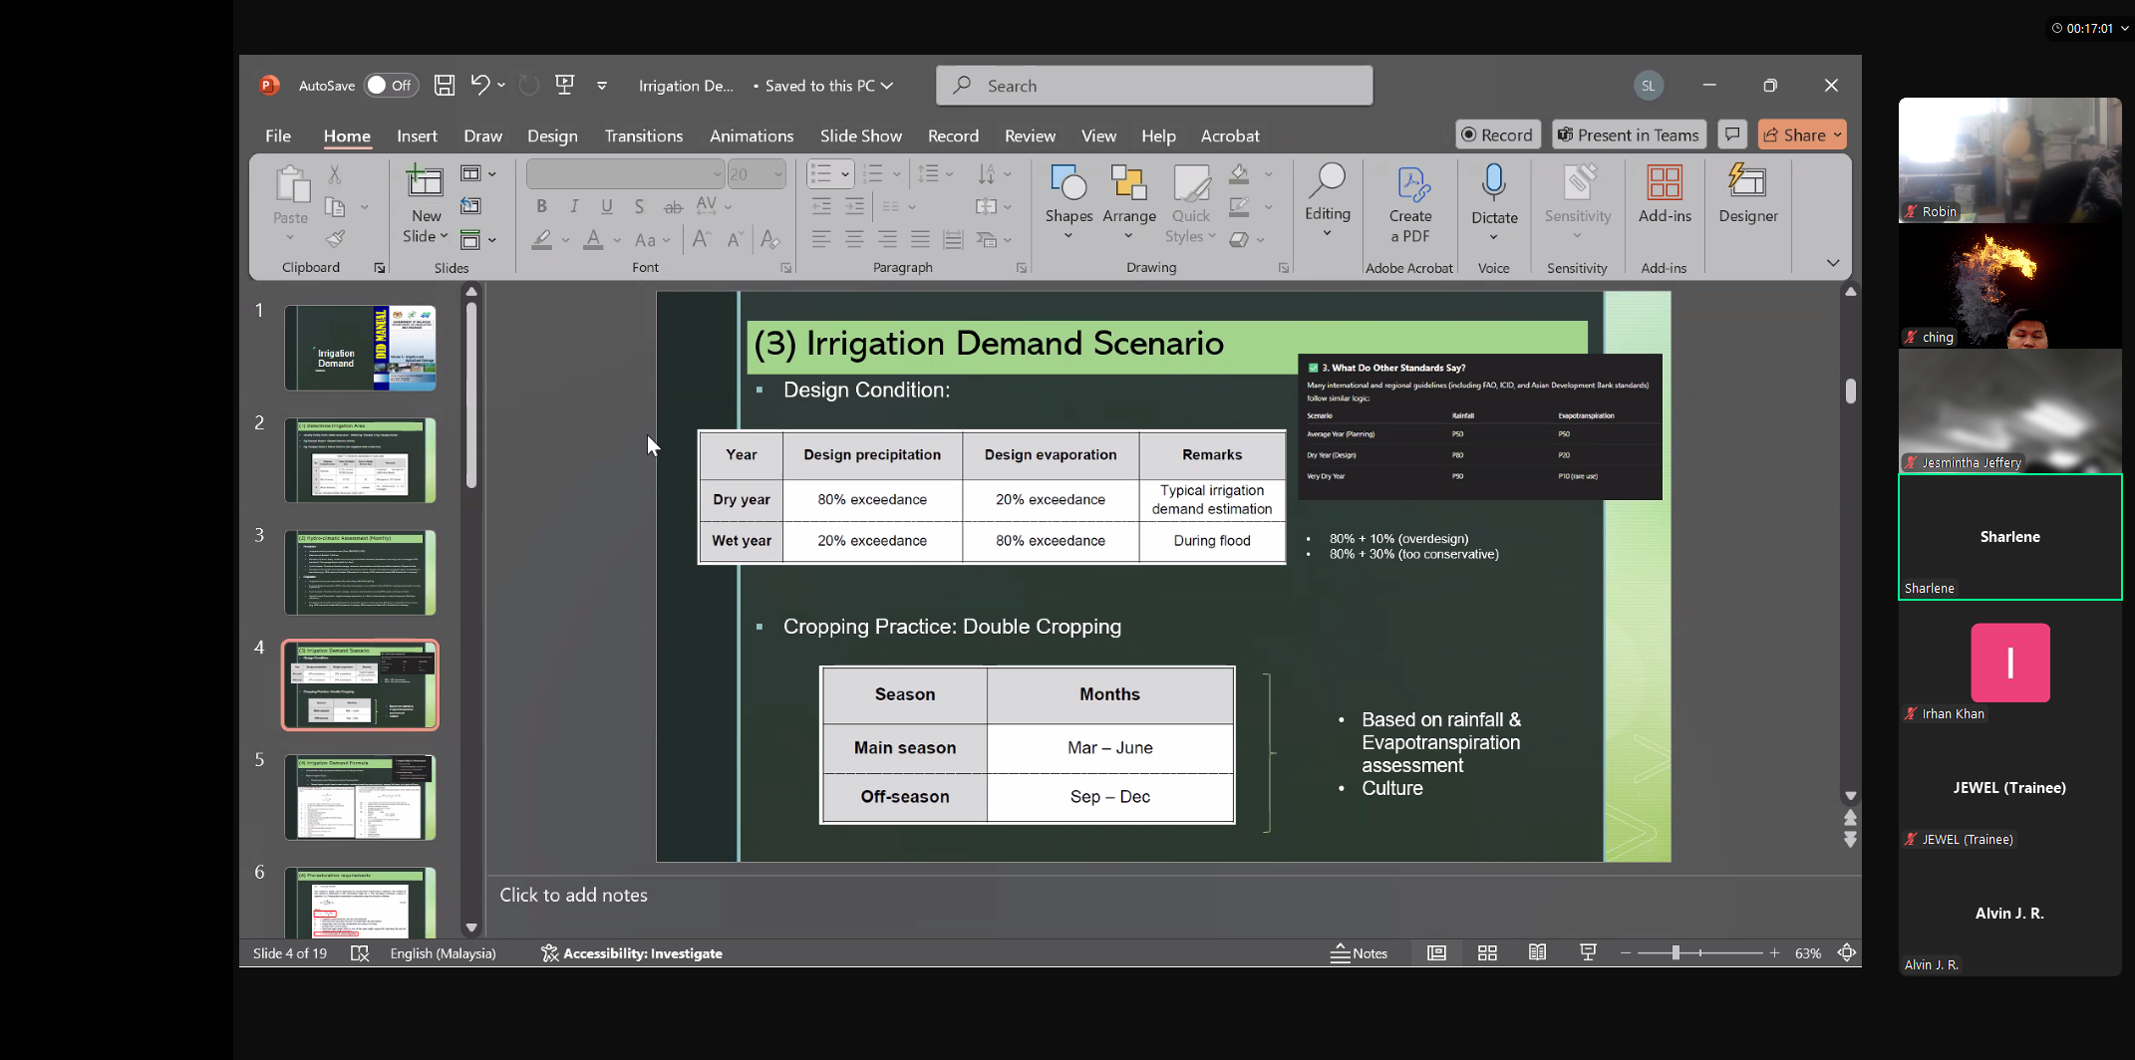
Task: Click the Record button
Action: pyautogui.click(x=1497, y=135)
